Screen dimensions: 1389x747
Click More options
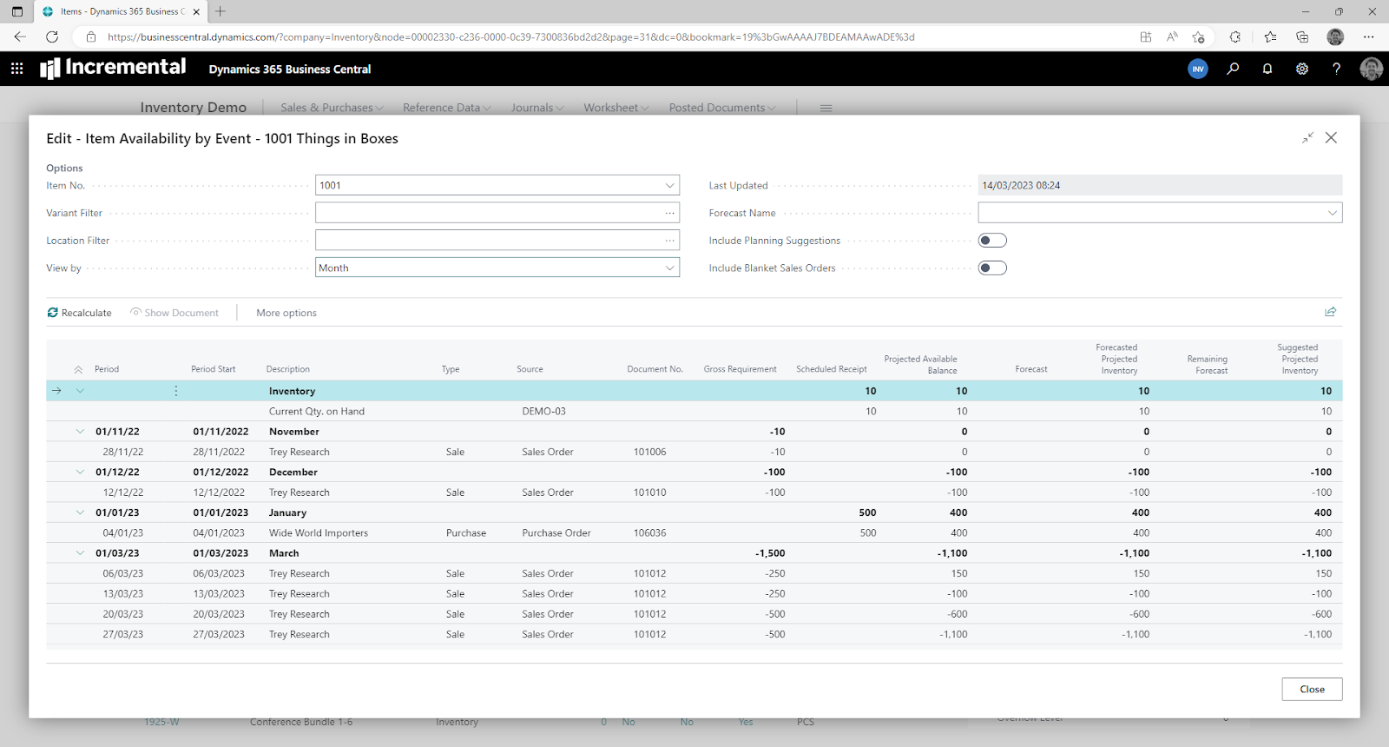286,313
